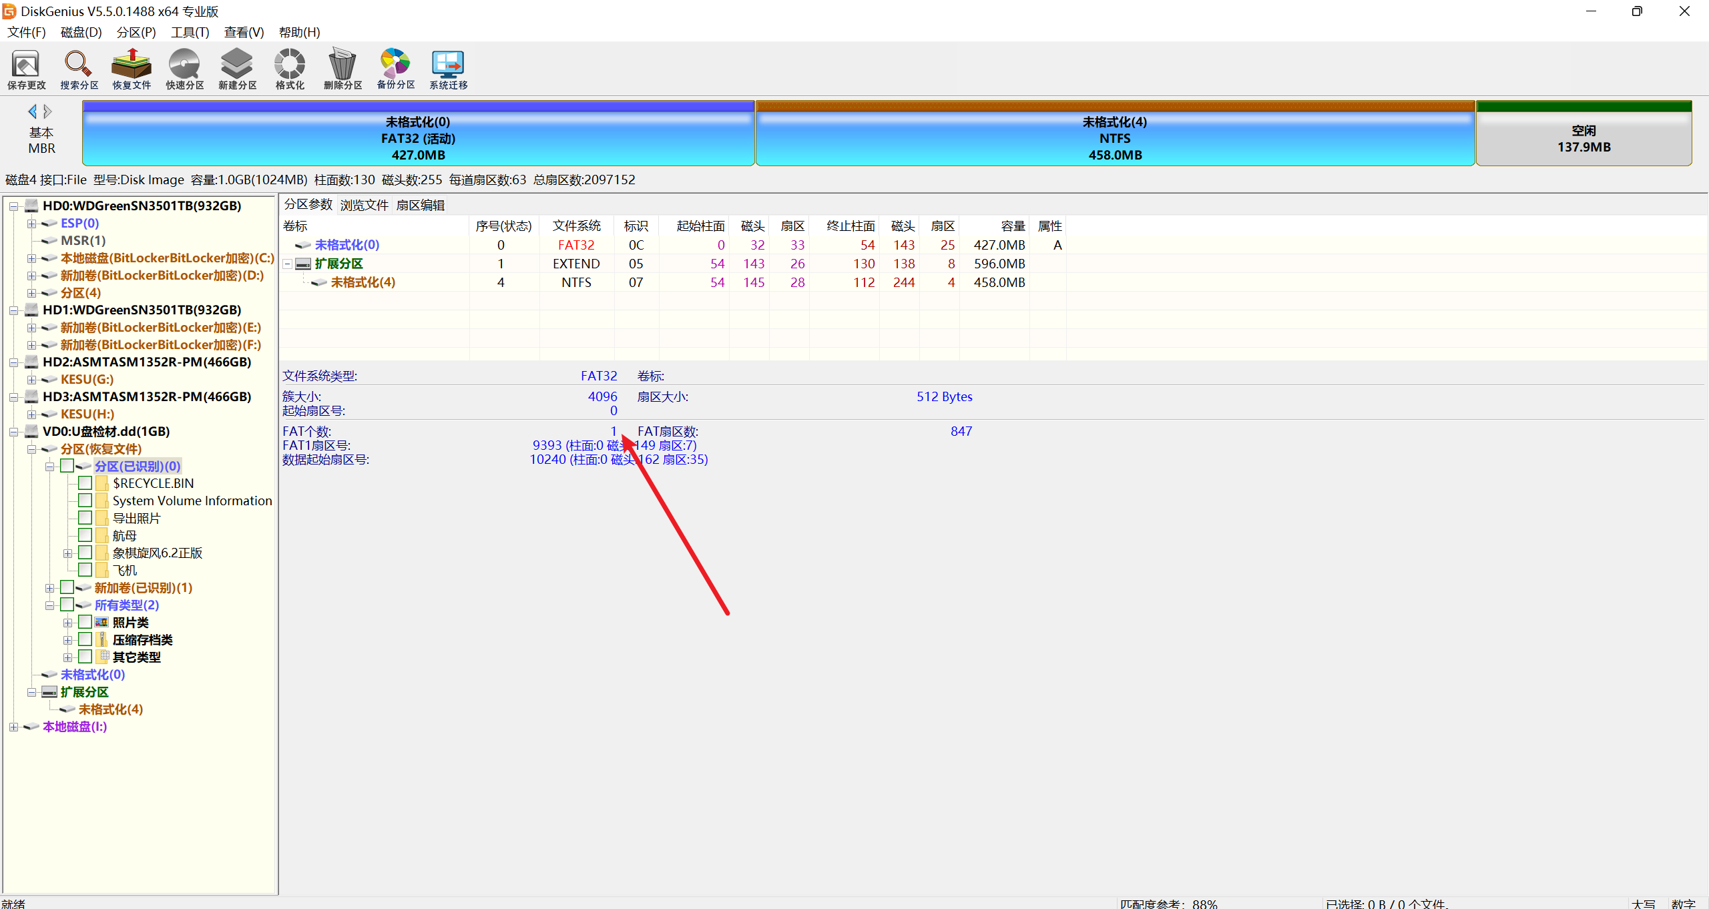
Task: Click the previous disk left arrow
Action: [32, 111]
